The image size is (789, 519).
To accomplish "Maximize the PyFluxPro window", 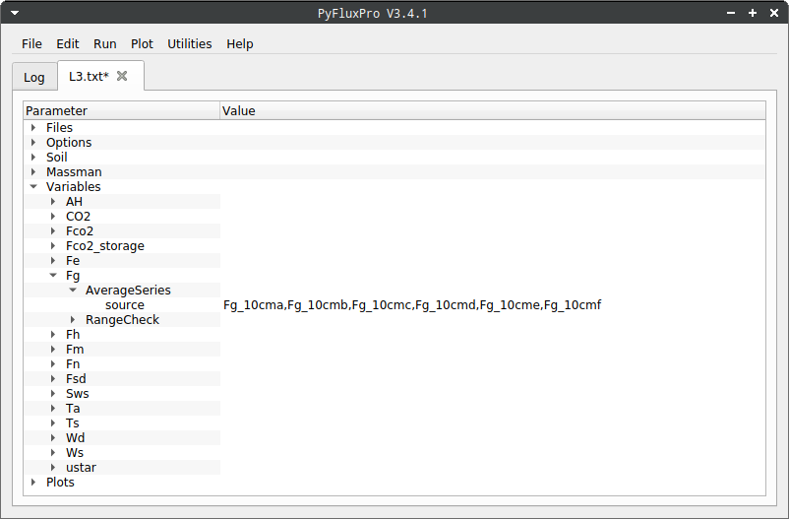I will 753,13.
